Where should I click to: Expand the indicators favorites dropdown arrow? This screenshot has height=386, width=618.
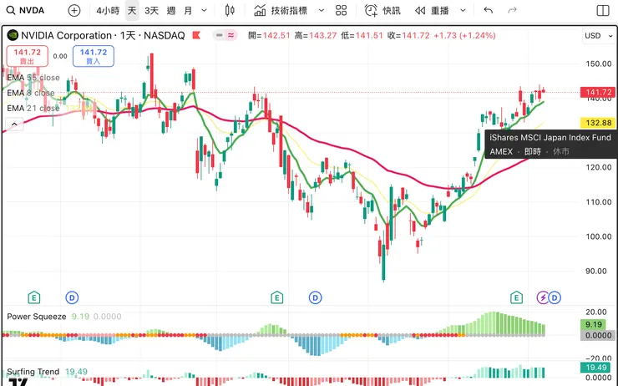click(x=322, y=11)
